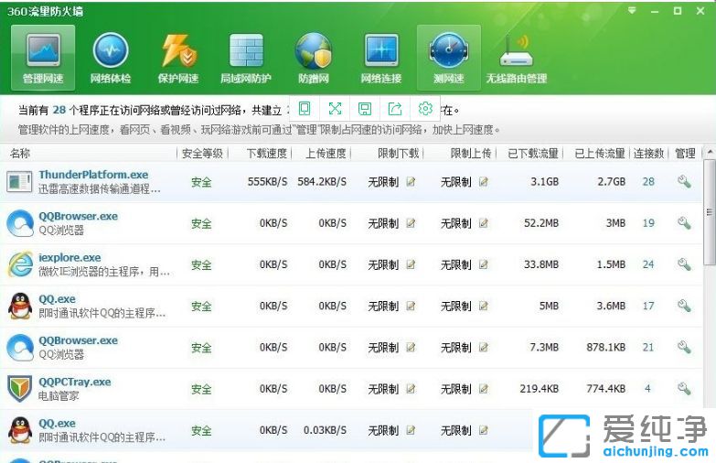The width and height of the screenshot is (716, 463).
Task: Edit download limit for QQBrowser.exe with 7.3MB
Action: pos(411,348)
